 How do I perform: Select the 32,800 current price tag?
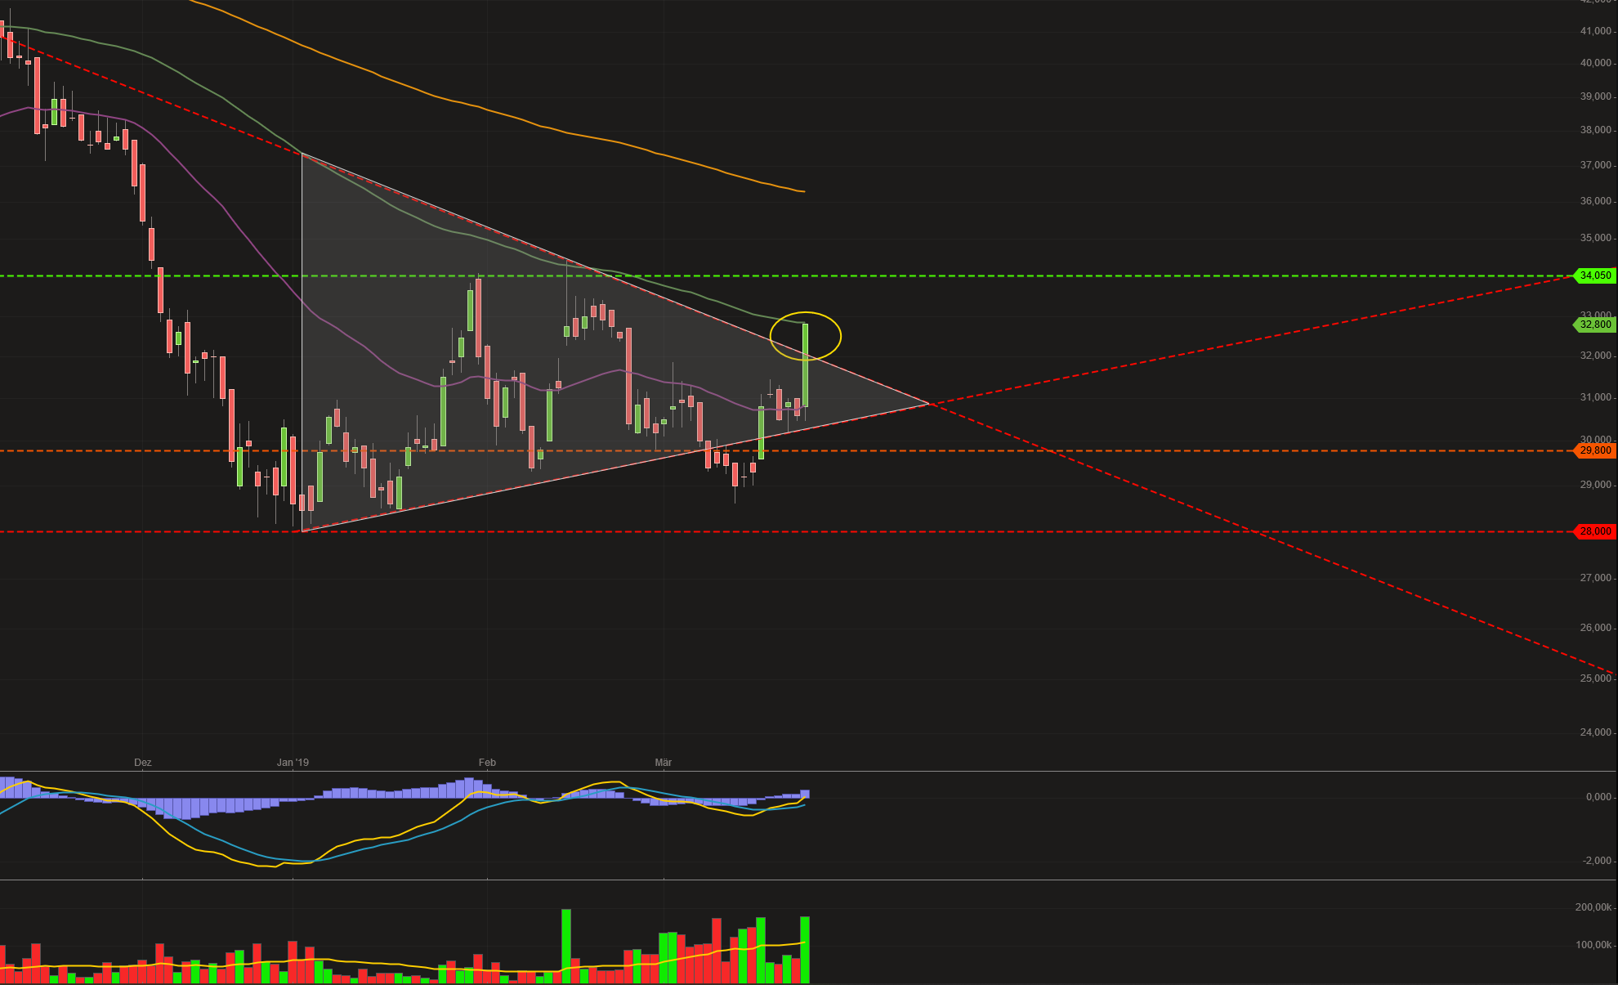coord(1594,325)
